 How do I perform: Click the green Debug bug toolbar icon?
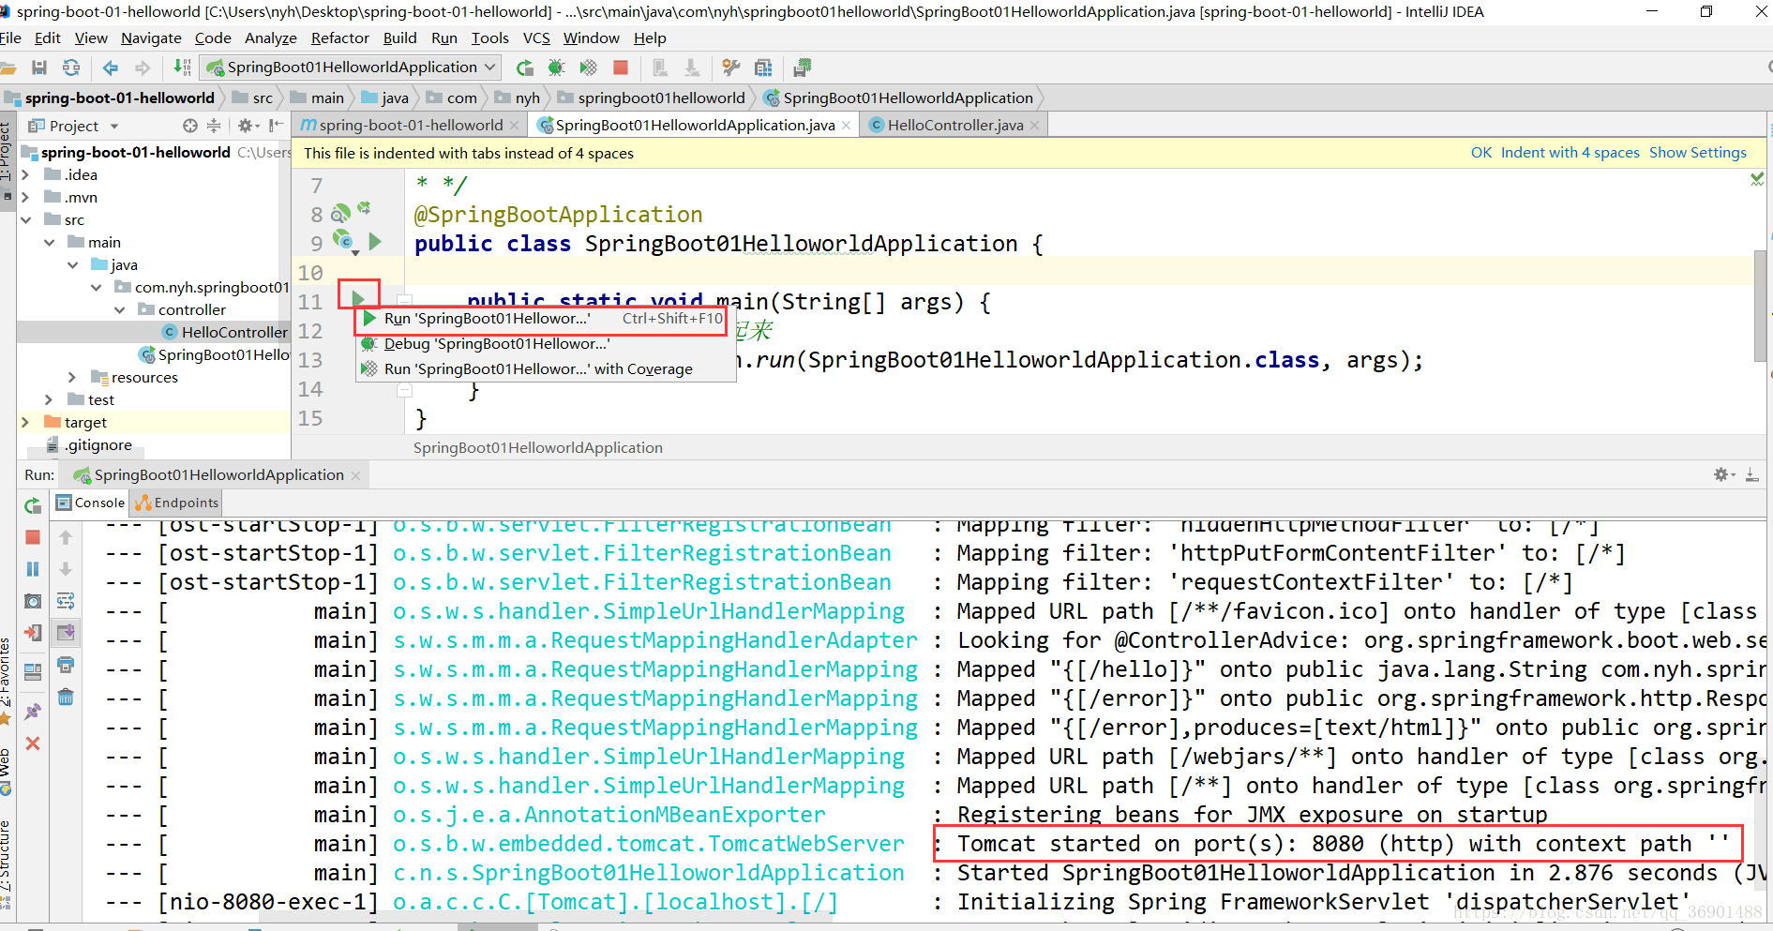click(556, 68)
